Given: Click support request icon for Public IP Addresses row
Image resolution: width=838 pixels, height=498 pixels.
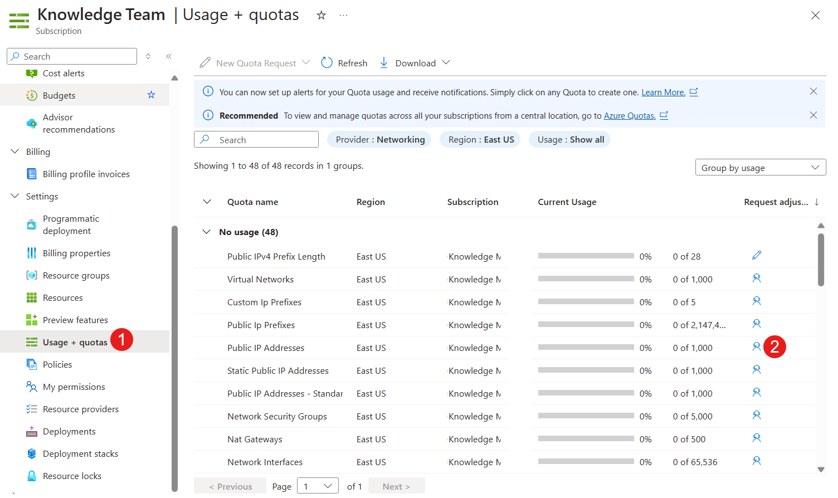Looking at the screenshot, I should [757, 346].
